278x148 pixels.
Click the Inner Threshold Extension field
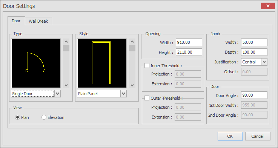point(188,84)
